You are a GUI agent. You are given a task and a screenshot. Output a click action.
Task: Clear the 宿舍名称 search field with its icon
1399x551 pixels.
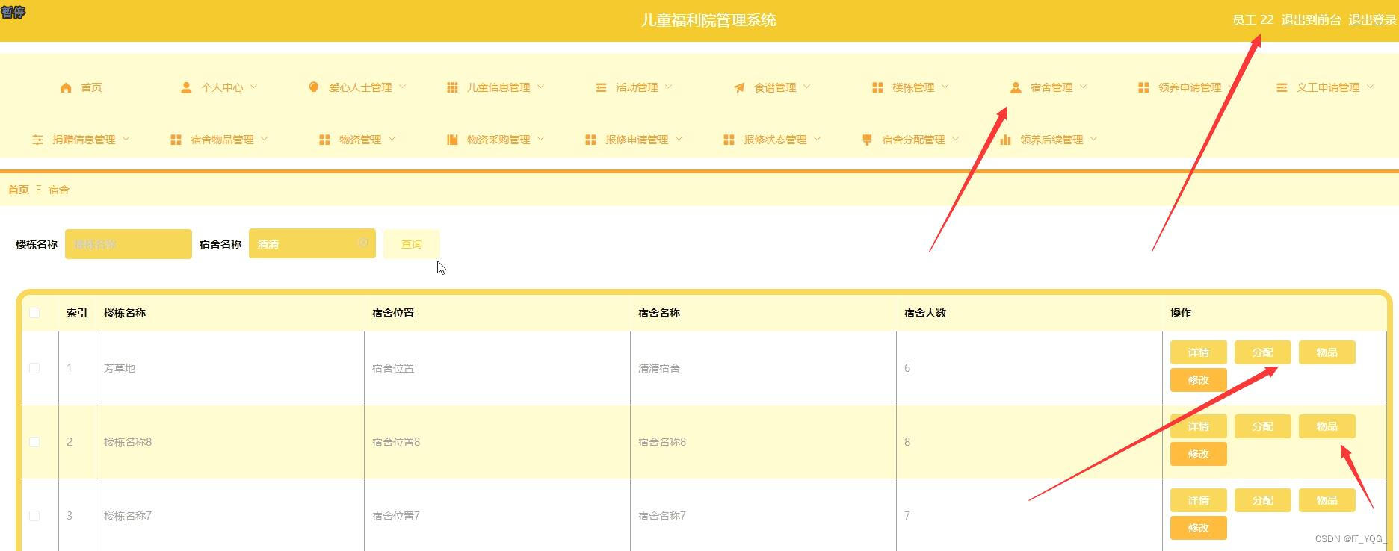(362, 243)
